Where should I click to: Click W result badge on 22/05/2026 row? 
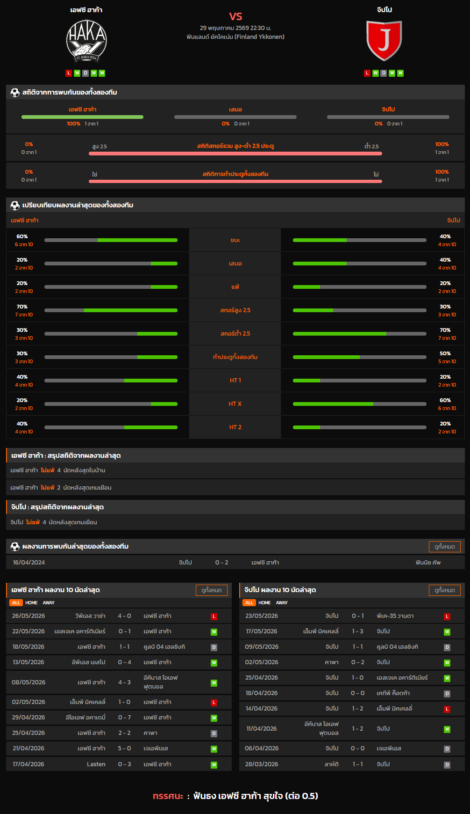pyautogui.click(x=214, y=632)
